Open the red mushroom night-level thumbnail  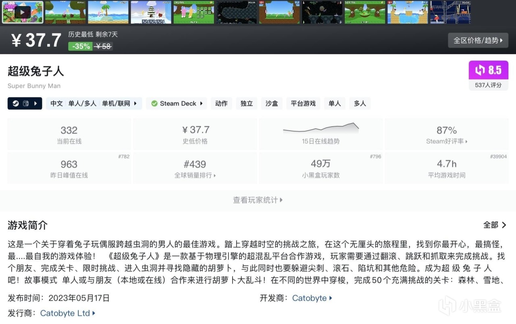pos(450,12)
